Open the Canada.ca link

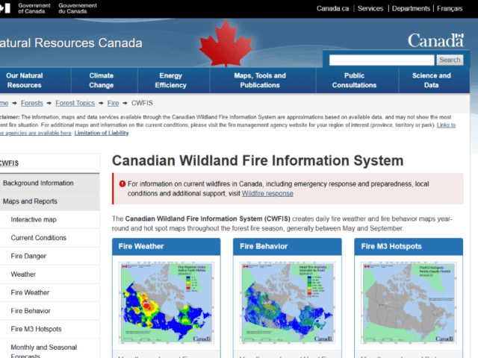[x=332, y=8]
